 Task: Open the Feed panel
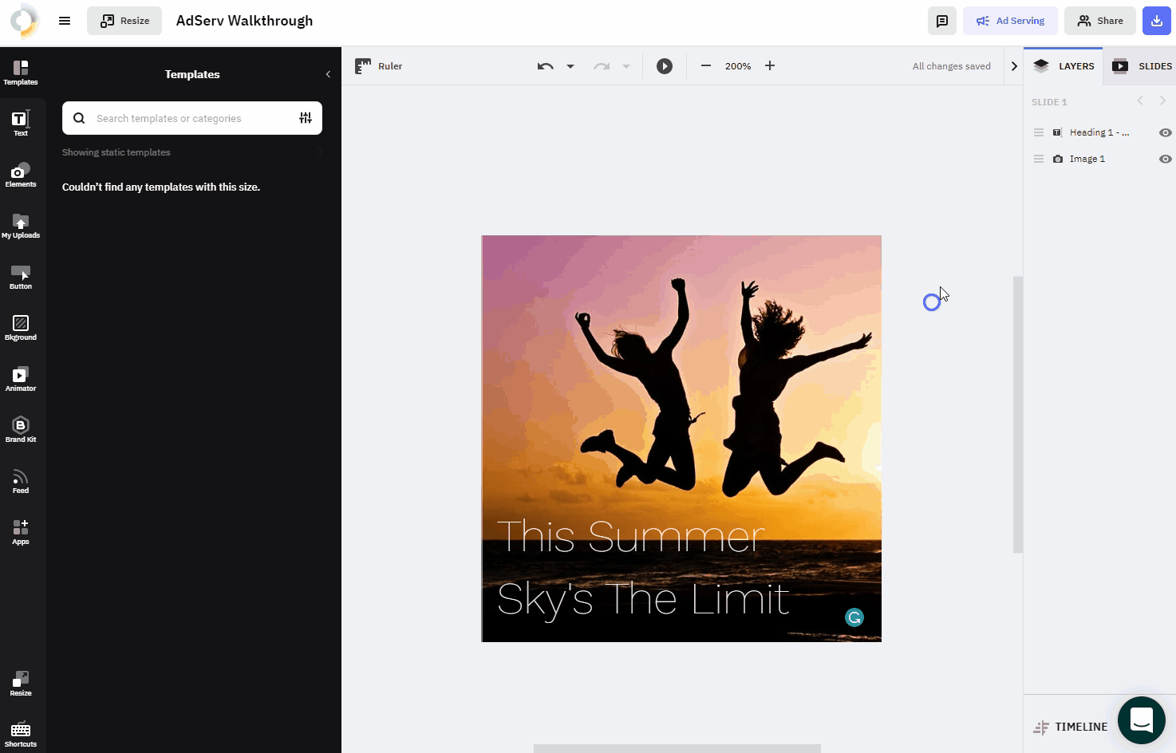coord(21,481)
